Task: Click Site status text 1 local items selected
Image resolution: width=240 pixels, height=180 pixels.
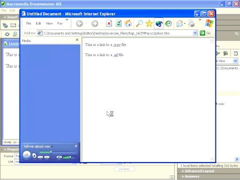Action: point(209,166)
